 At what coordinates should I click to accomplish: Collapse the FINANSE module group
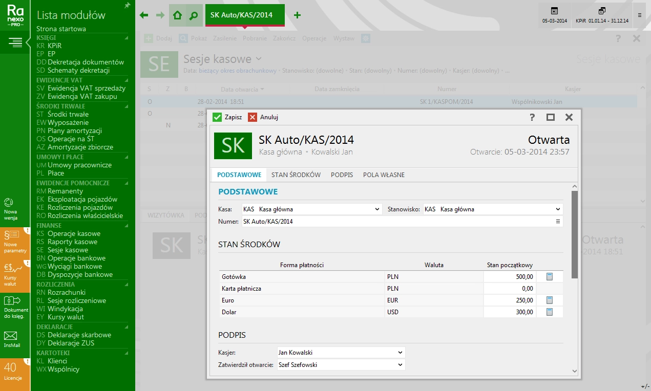pos(127,225)
